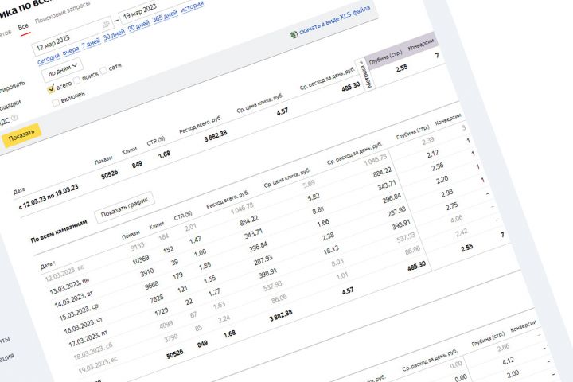Select the 13.03.2023, пн date row
573x382 pixels.
69,287
